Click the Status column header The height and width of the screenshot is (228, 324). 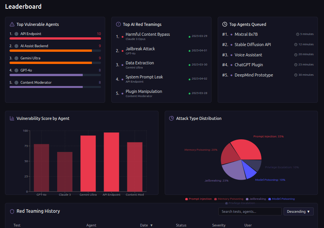click(181, 225)
